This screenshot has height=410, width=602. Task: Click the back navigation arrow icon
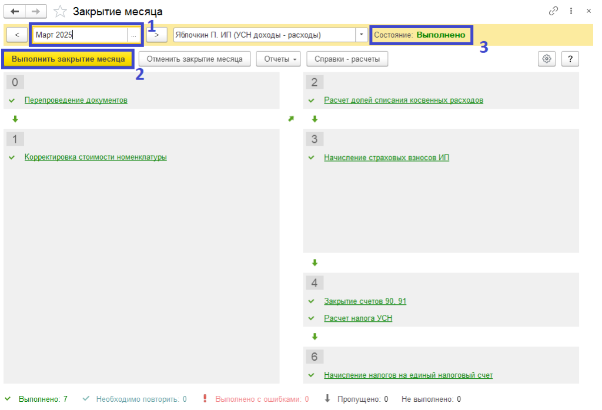pos(15,11)
